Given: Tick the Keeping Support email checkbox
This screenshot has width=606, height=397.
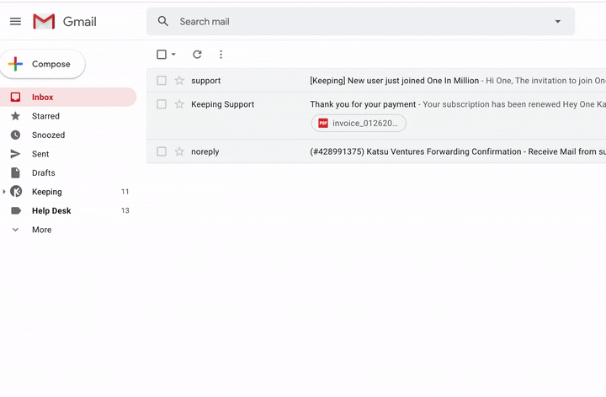Looking at the screenshot, I should (x=162, y=104).
